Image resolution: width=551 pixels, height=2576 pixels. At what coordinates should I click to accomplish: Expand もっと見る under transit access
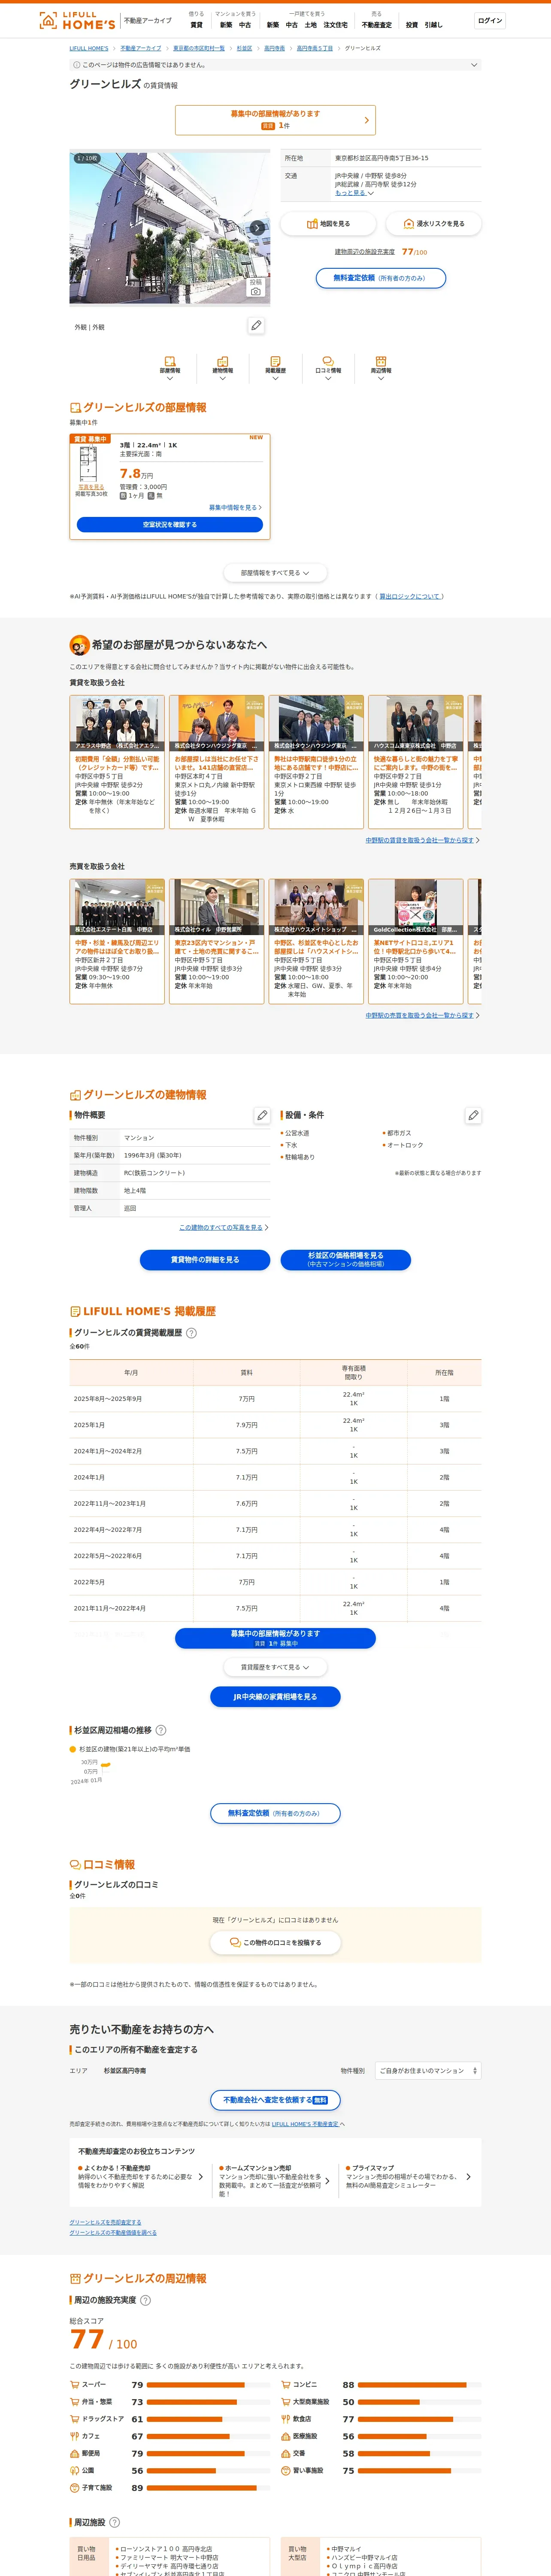[354, 193]
